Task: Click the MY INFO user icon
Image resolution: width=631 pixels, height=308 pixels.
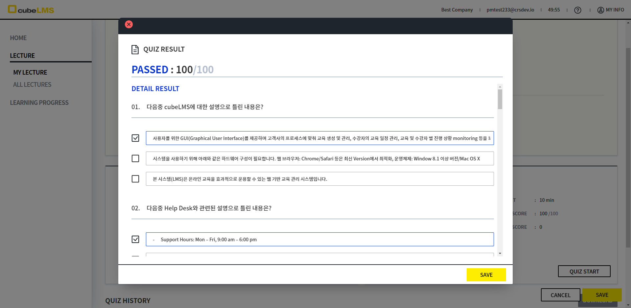Action: click(x=600, y=10)
